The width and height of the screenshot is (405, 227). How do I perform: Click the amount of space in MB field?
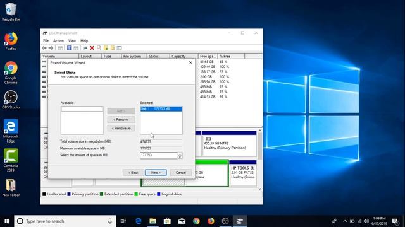tap(159, 155)
